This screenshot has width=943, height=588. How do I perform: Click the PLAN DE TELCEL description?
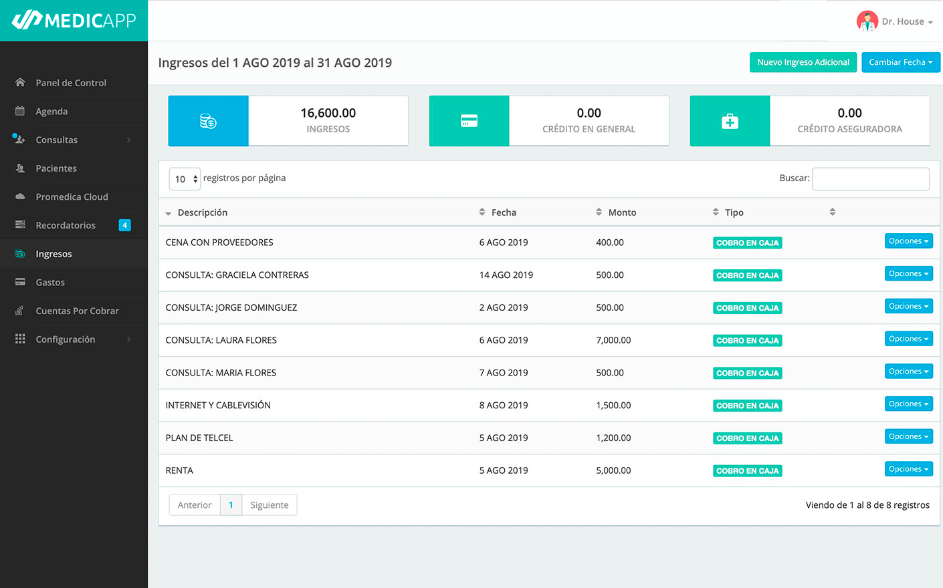click(x=199, y=438)
